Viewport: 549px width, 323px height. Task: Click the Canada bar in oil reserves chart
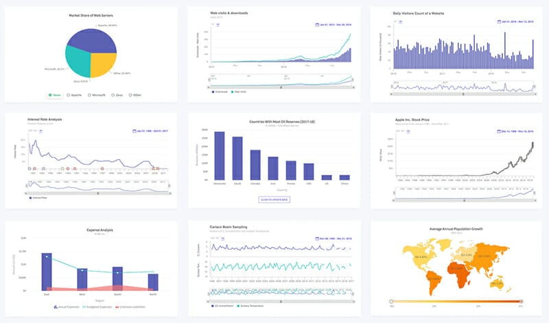(255, 165)
